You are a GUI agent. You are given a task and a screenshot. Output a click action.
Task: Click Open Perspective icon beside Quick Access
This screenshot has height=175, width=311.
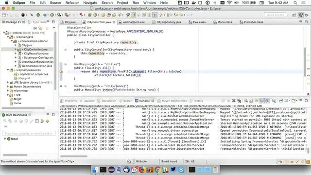pos(294,15)
